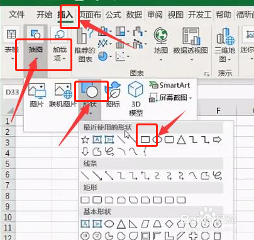This screenshot has width=254, height=240.
Task: Select the diamond under 基本形状
Action: (169, 224)
